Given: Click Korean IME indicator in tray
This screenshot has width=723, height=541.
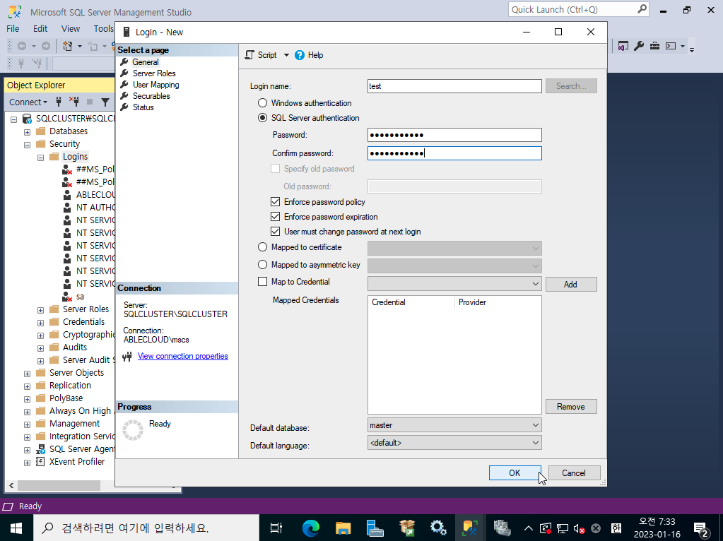Looking at the screenshot, I should 616,528.
